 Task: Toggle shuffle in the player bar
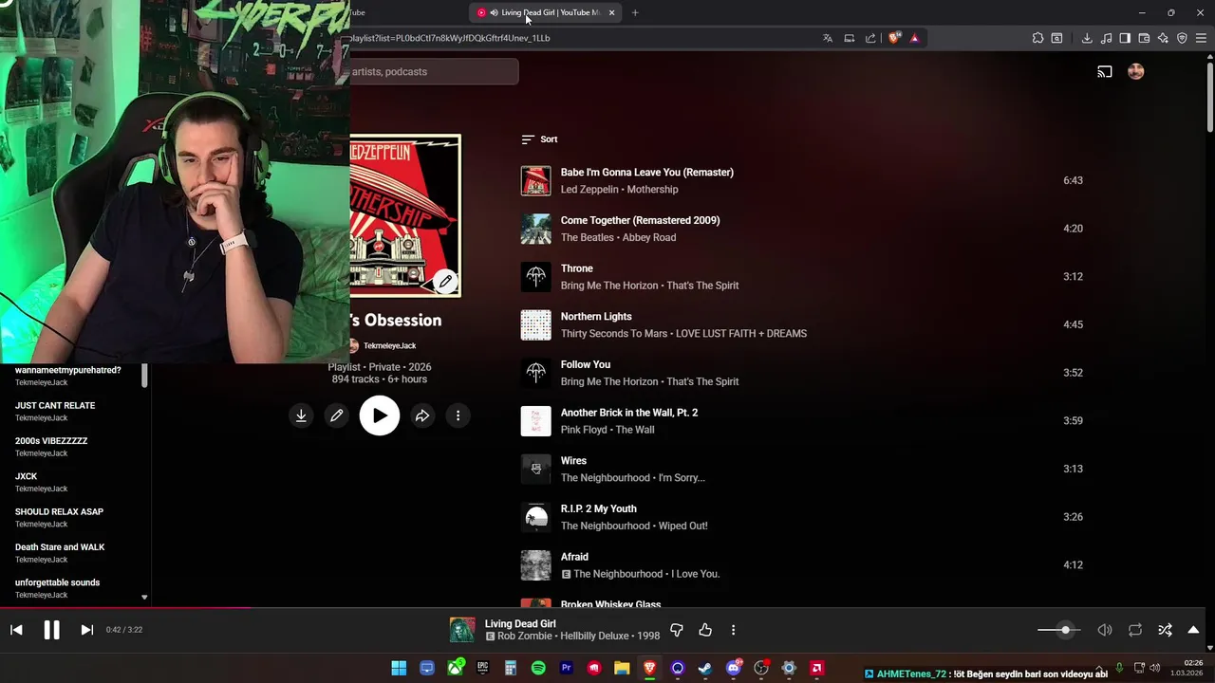click(x=1165, y=630)
